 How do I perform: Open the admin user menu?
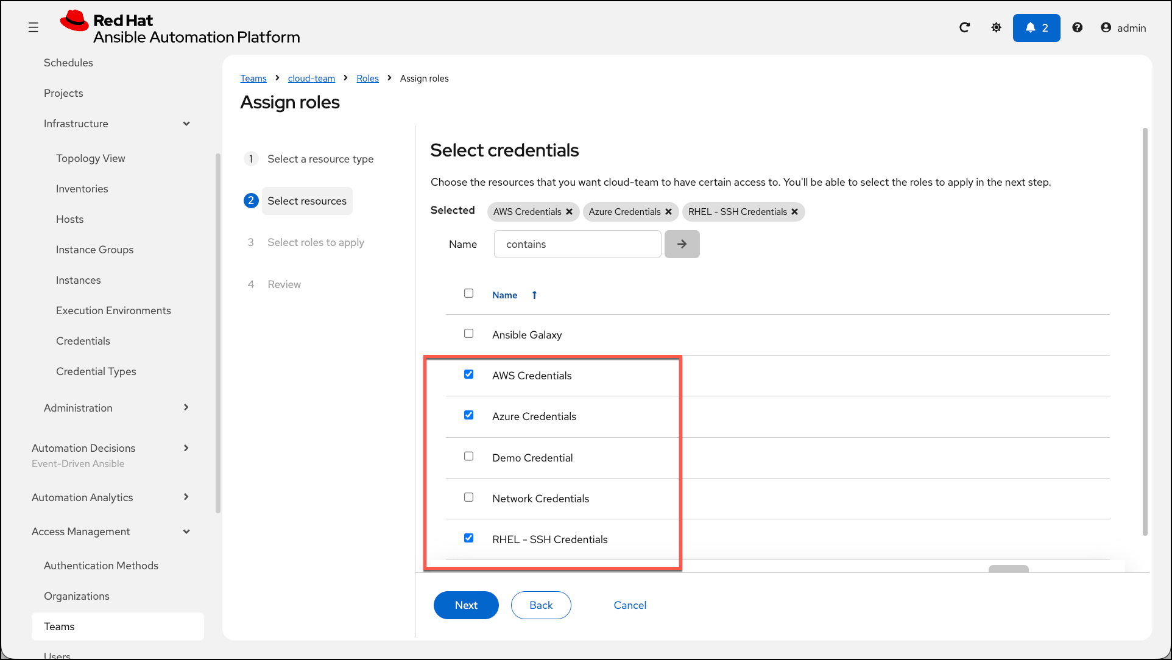[1123, 28]
